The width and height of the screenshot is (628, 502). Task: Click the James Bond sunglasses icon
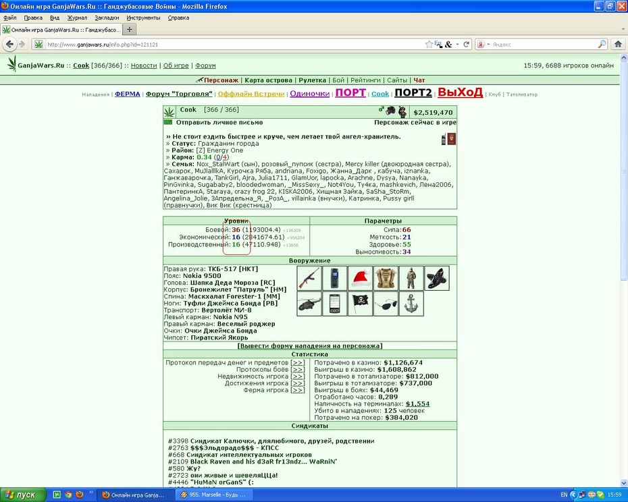click(x=386, y=304)
